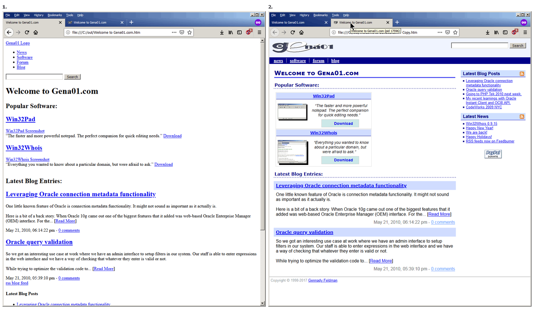This screenshot has height=309, width=534.
Task: Click the PayPal Donate button
Action: (493, 154)
